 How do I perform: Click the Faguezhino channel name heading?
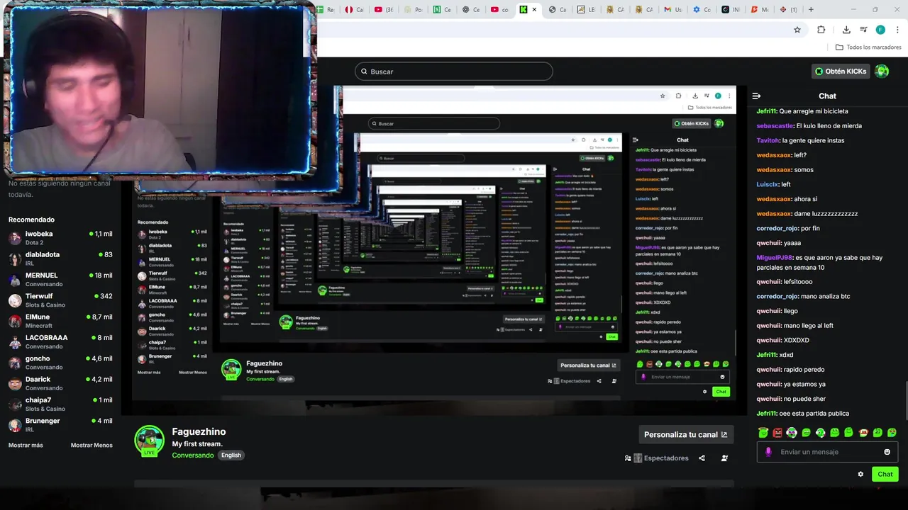(199, 431)
